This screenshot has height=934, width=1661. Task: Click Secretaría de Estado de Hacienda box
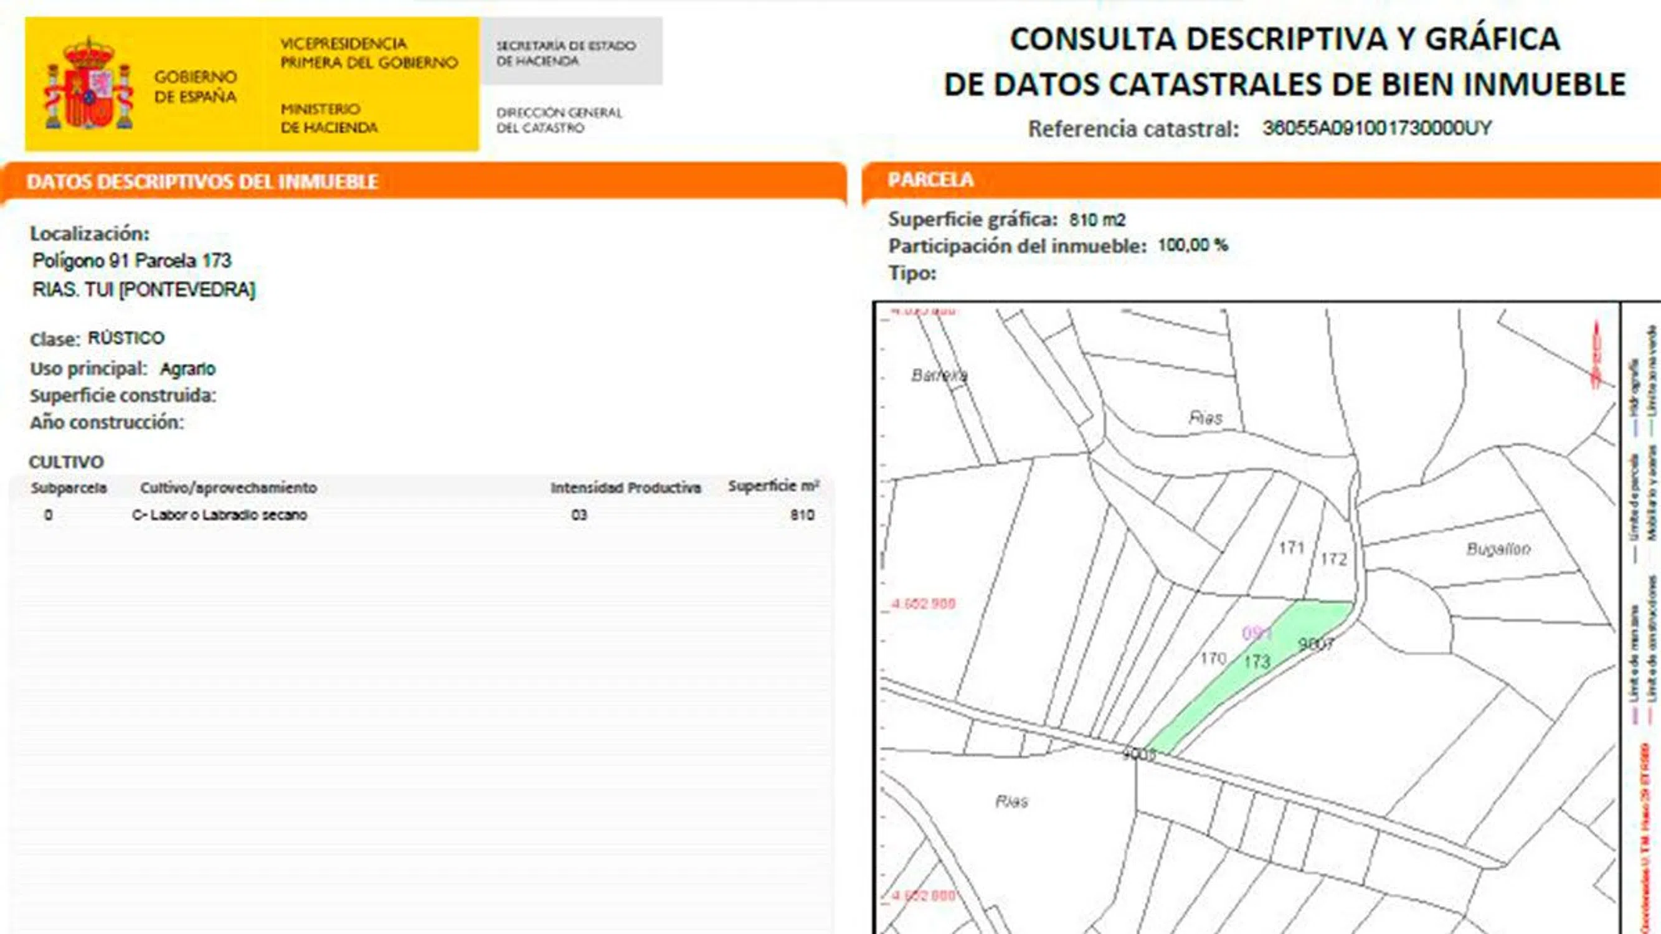(570, 53)
